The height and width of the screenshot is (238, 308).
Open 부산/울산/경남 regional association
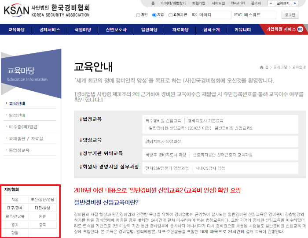point(42,200)
